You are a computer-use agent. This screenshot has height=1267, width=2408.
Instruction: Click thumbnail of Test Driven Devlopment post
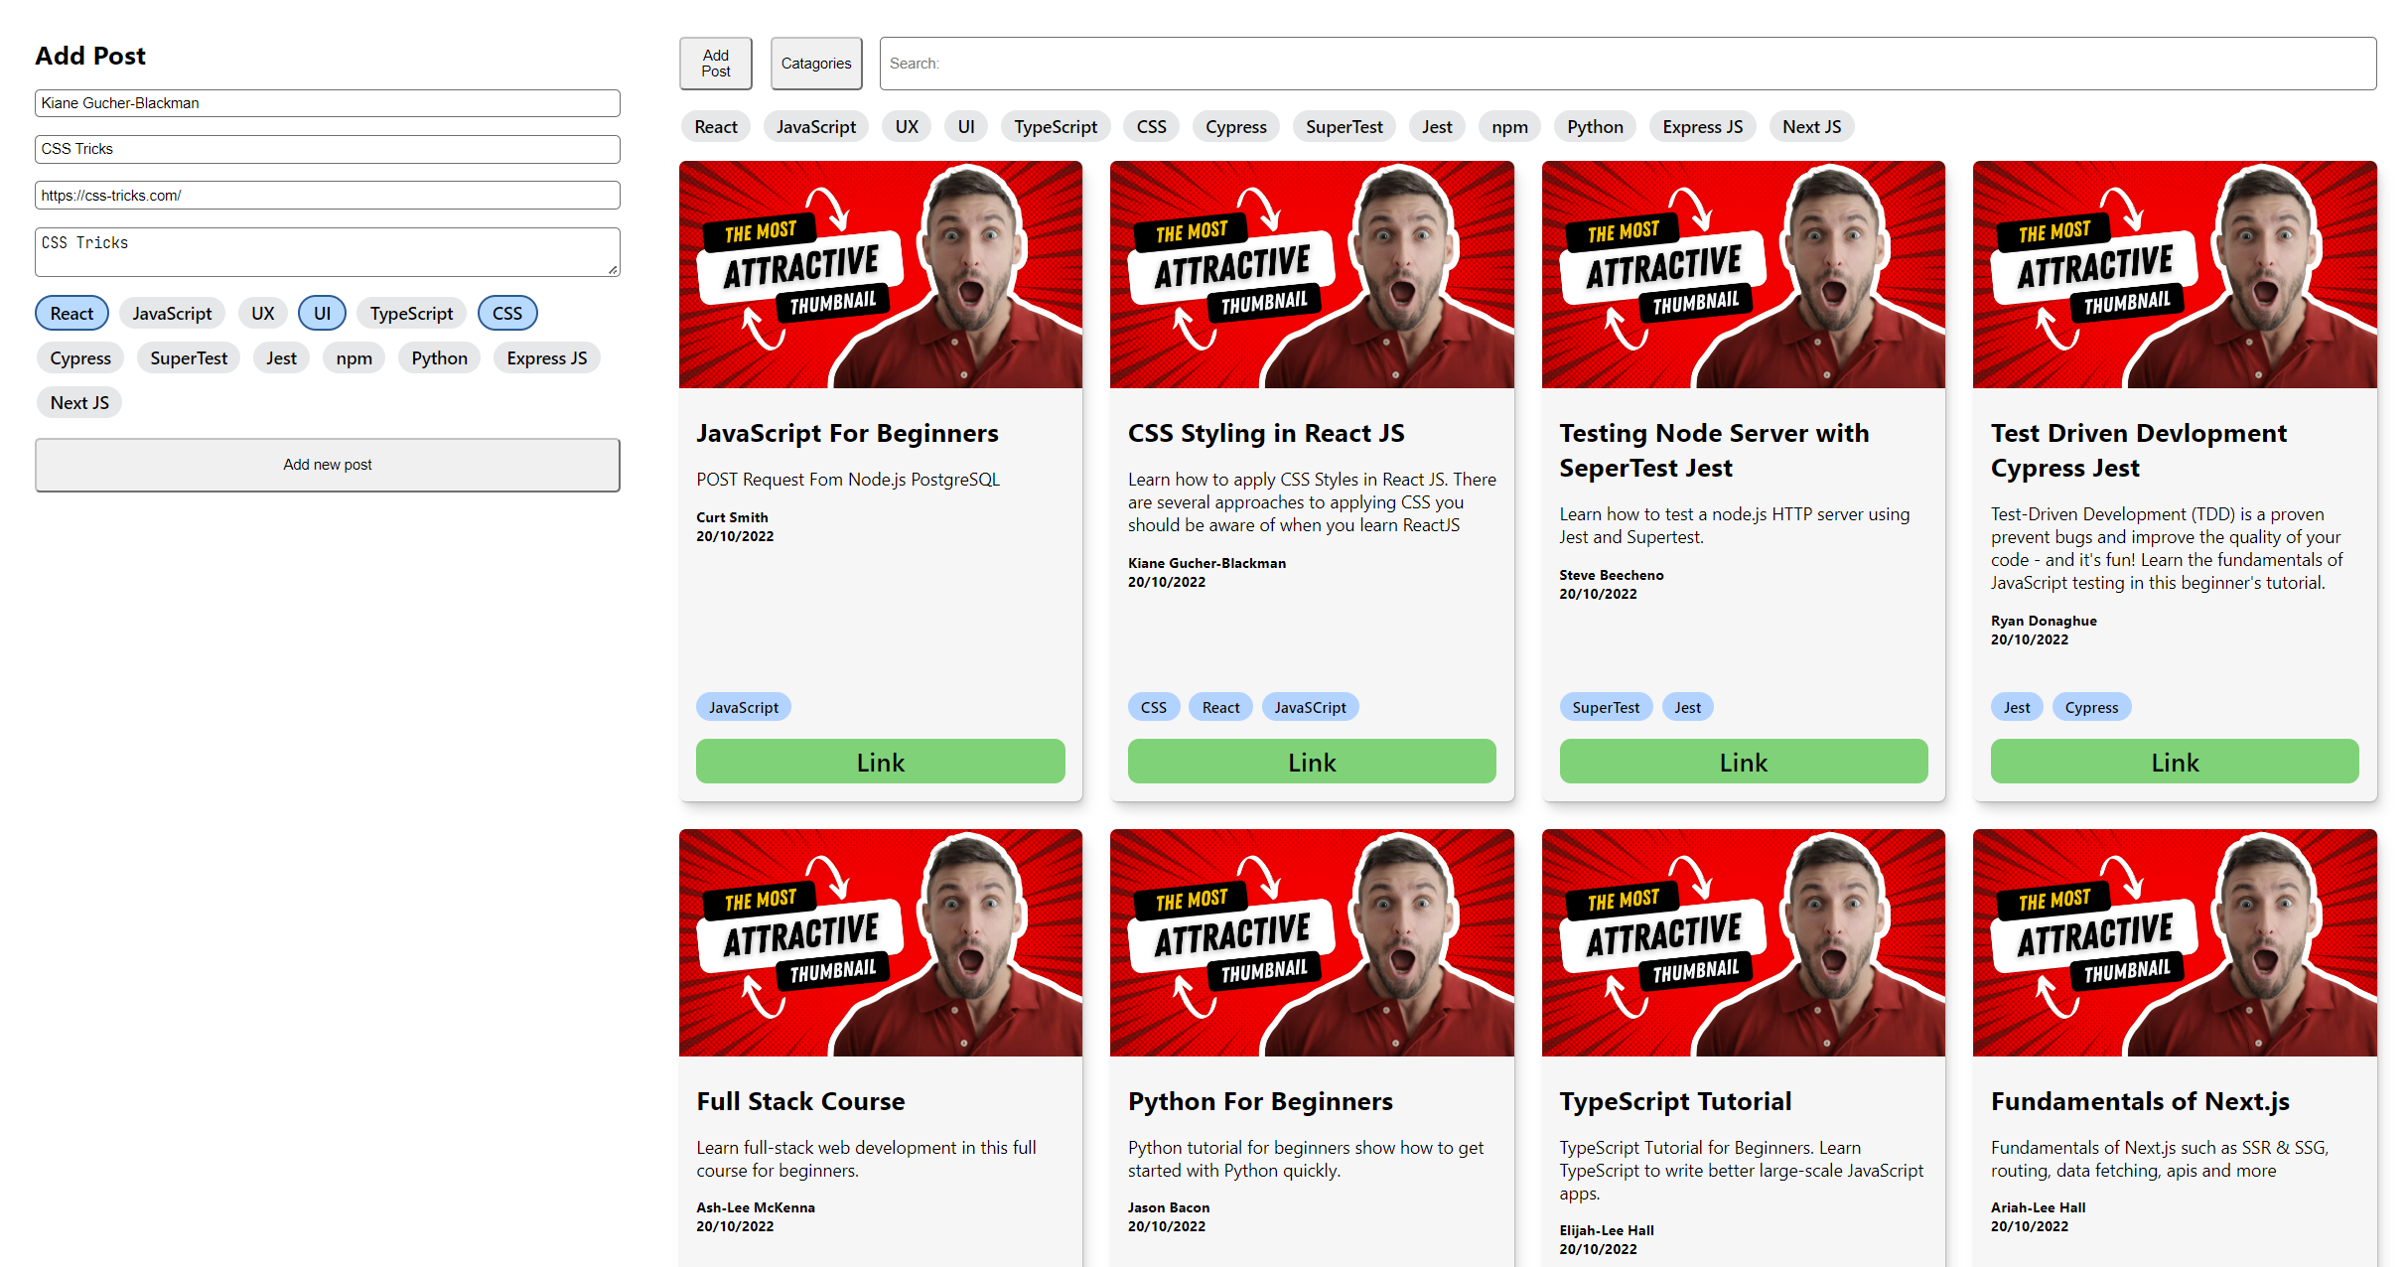click(x=2175, y=274)
